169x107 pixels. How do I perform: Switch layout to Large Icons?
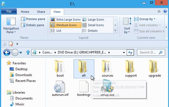[93, 20]
